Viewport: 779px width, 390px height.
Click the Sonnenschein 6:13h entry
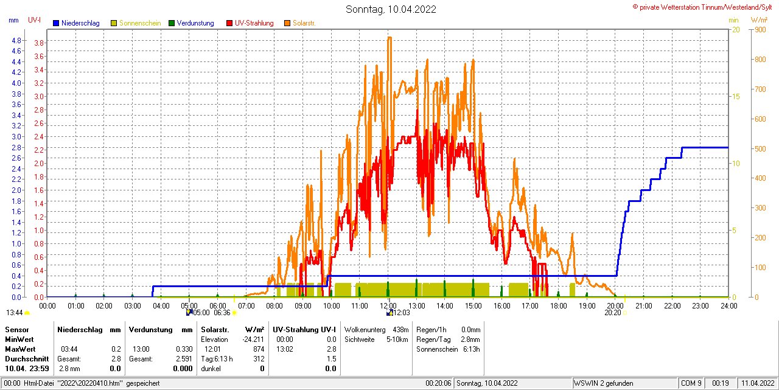[x=449, y=349]
